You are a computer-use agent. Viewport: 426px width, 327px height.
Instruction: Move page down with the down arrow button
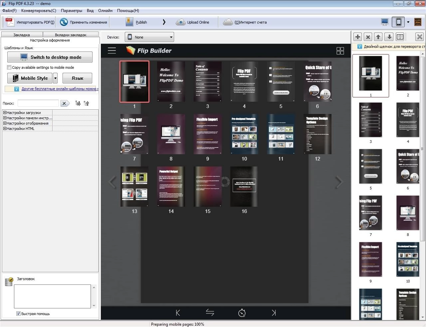389,37
